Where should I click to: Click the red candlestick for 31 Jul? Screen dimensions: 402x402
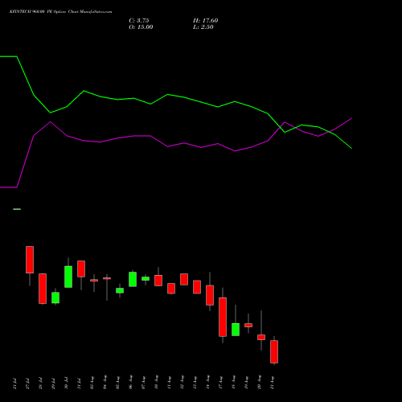[81, 269]
